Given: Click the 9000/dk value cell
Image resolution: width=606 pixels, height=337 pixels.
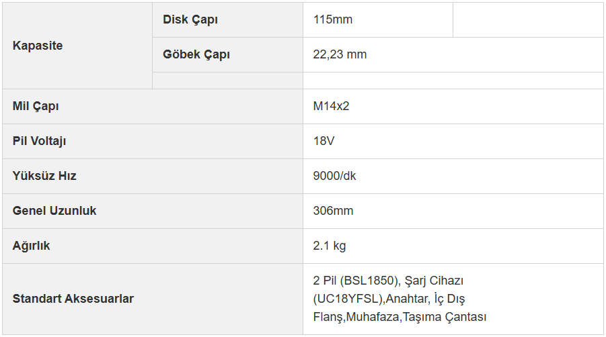Looking at the screenshot, I should [x=453, y=176].
